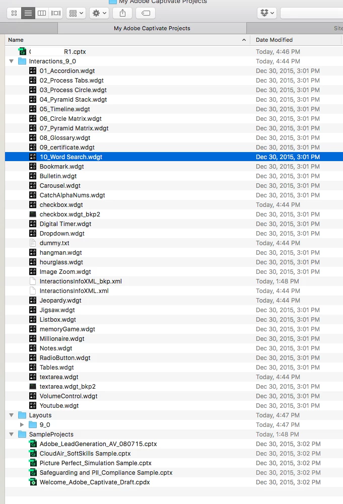
Task: Collapse the Interactions_9_0 folder
Action: point(11,61)
